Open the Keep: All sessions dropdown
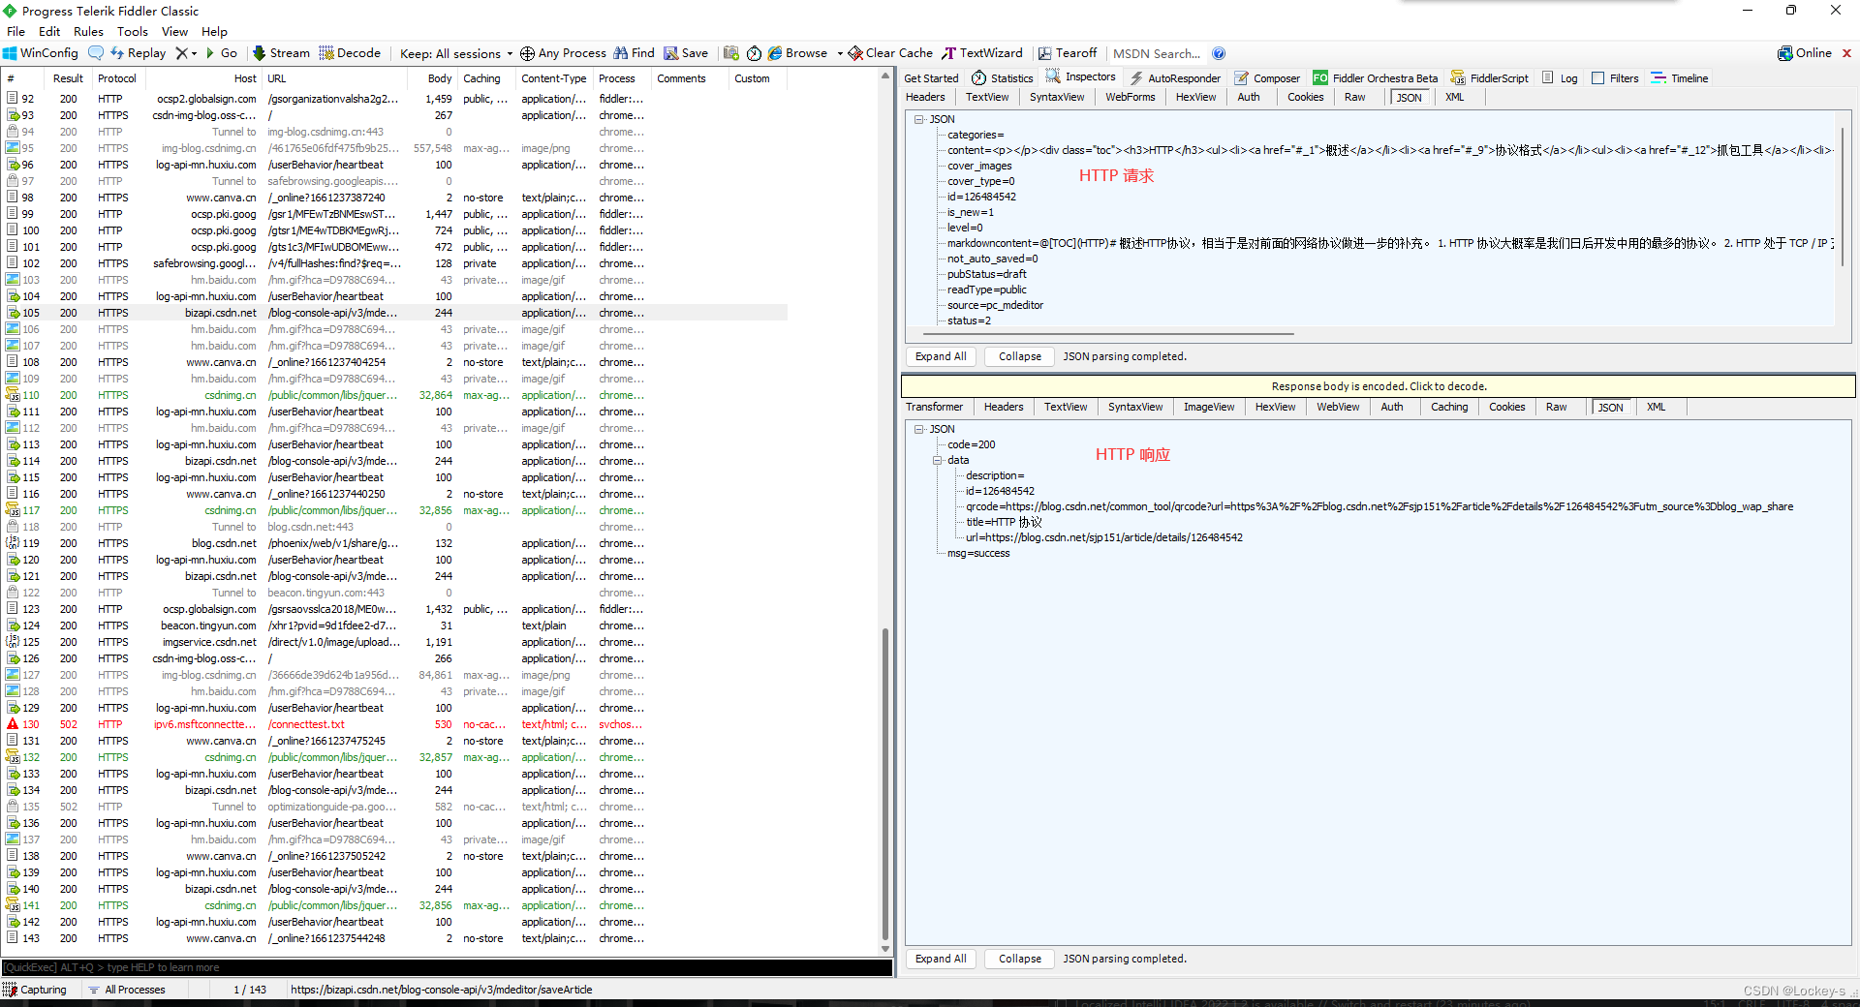The image size is (1860, 1007). 456,53
